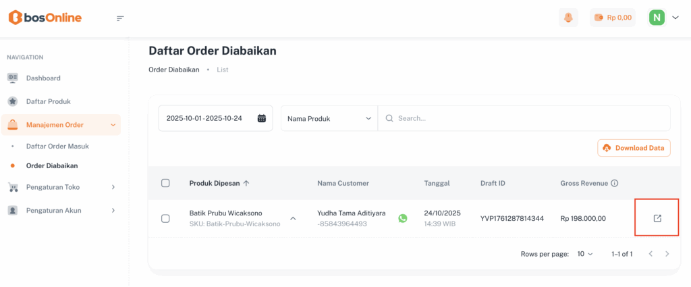691x287 pixels.
Task: Click the Download Data button
Action: 634,148
